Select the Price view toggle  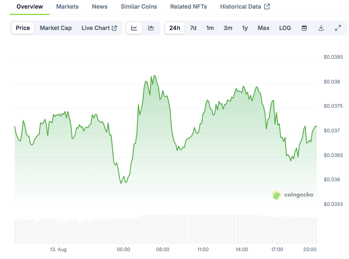pyautogui.click(x=23, y=28)
